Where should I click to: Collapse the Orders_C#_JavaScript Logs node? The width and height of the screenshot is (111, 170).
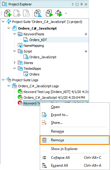[x=9, y=86]
